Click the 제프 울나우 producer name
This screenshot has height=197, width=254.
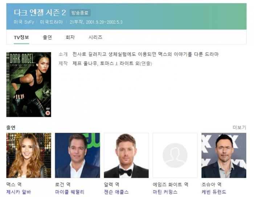click(x=85, y=63)
